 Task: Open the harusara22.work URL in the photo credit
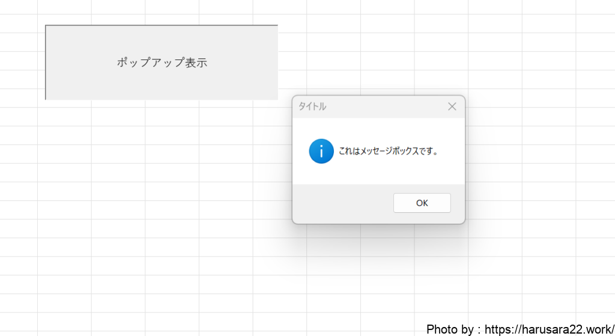tap(549, 329)
